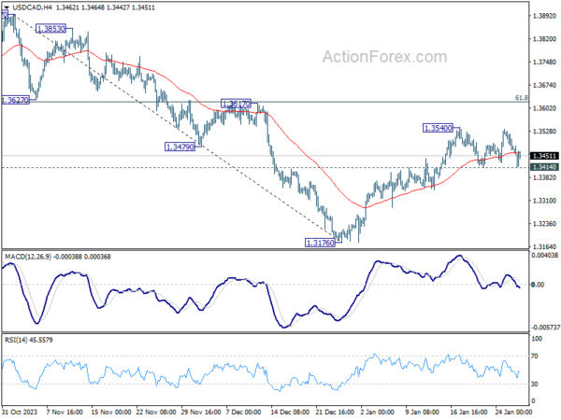Click the 1.33820 price axis value
Image resolution: width=561 pixels, height=420 pixels.
click(x=544, y=177)
